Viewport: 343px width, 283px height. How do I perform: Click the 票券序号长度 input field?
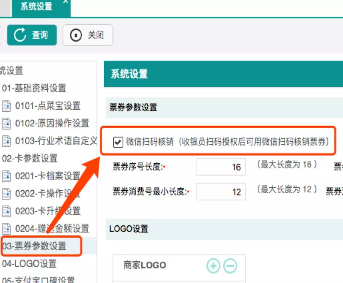pyautogui.click(x=221, y=167)
